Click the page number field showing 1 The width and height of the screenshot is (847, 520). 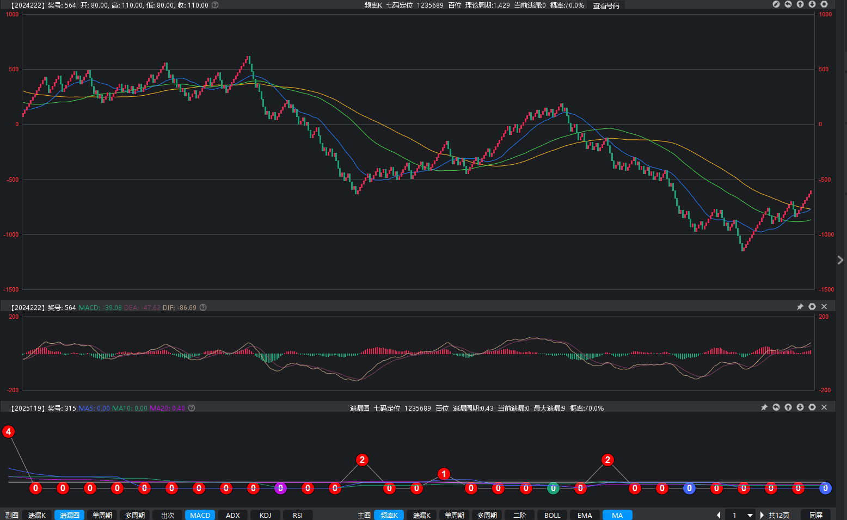[x=735, y=515]
